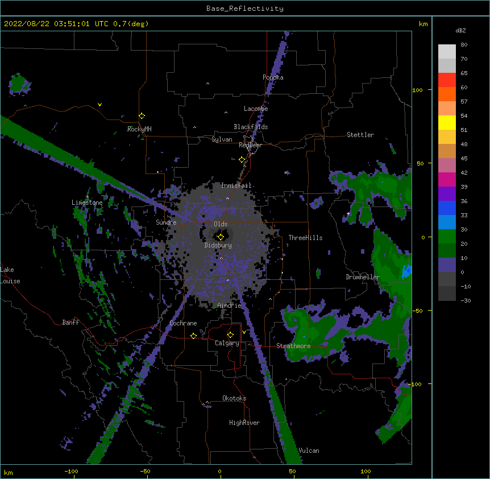The image size is (490, 479).
Task: Click the Lake Louise label
Action: [x=10, y=275]
